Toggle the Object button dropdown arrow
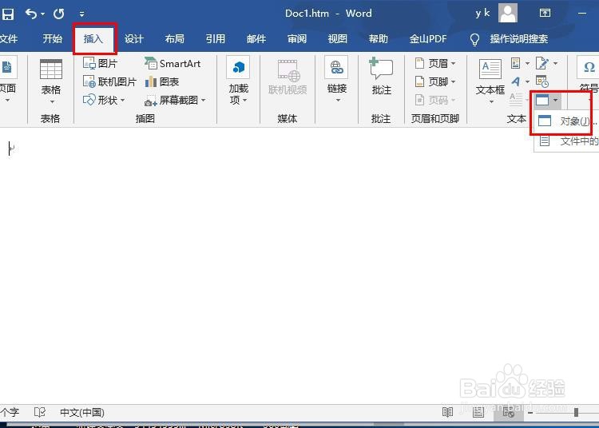Screen dimensions: 599x428 555,101
